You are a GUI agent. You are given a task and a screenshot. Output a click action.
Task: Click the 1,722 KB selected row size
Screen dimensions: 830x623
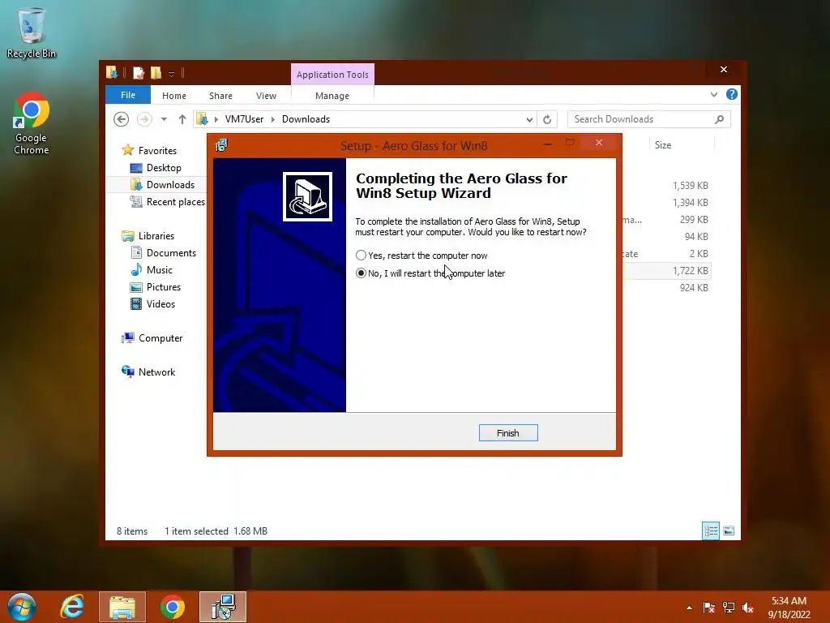(691, 271)
